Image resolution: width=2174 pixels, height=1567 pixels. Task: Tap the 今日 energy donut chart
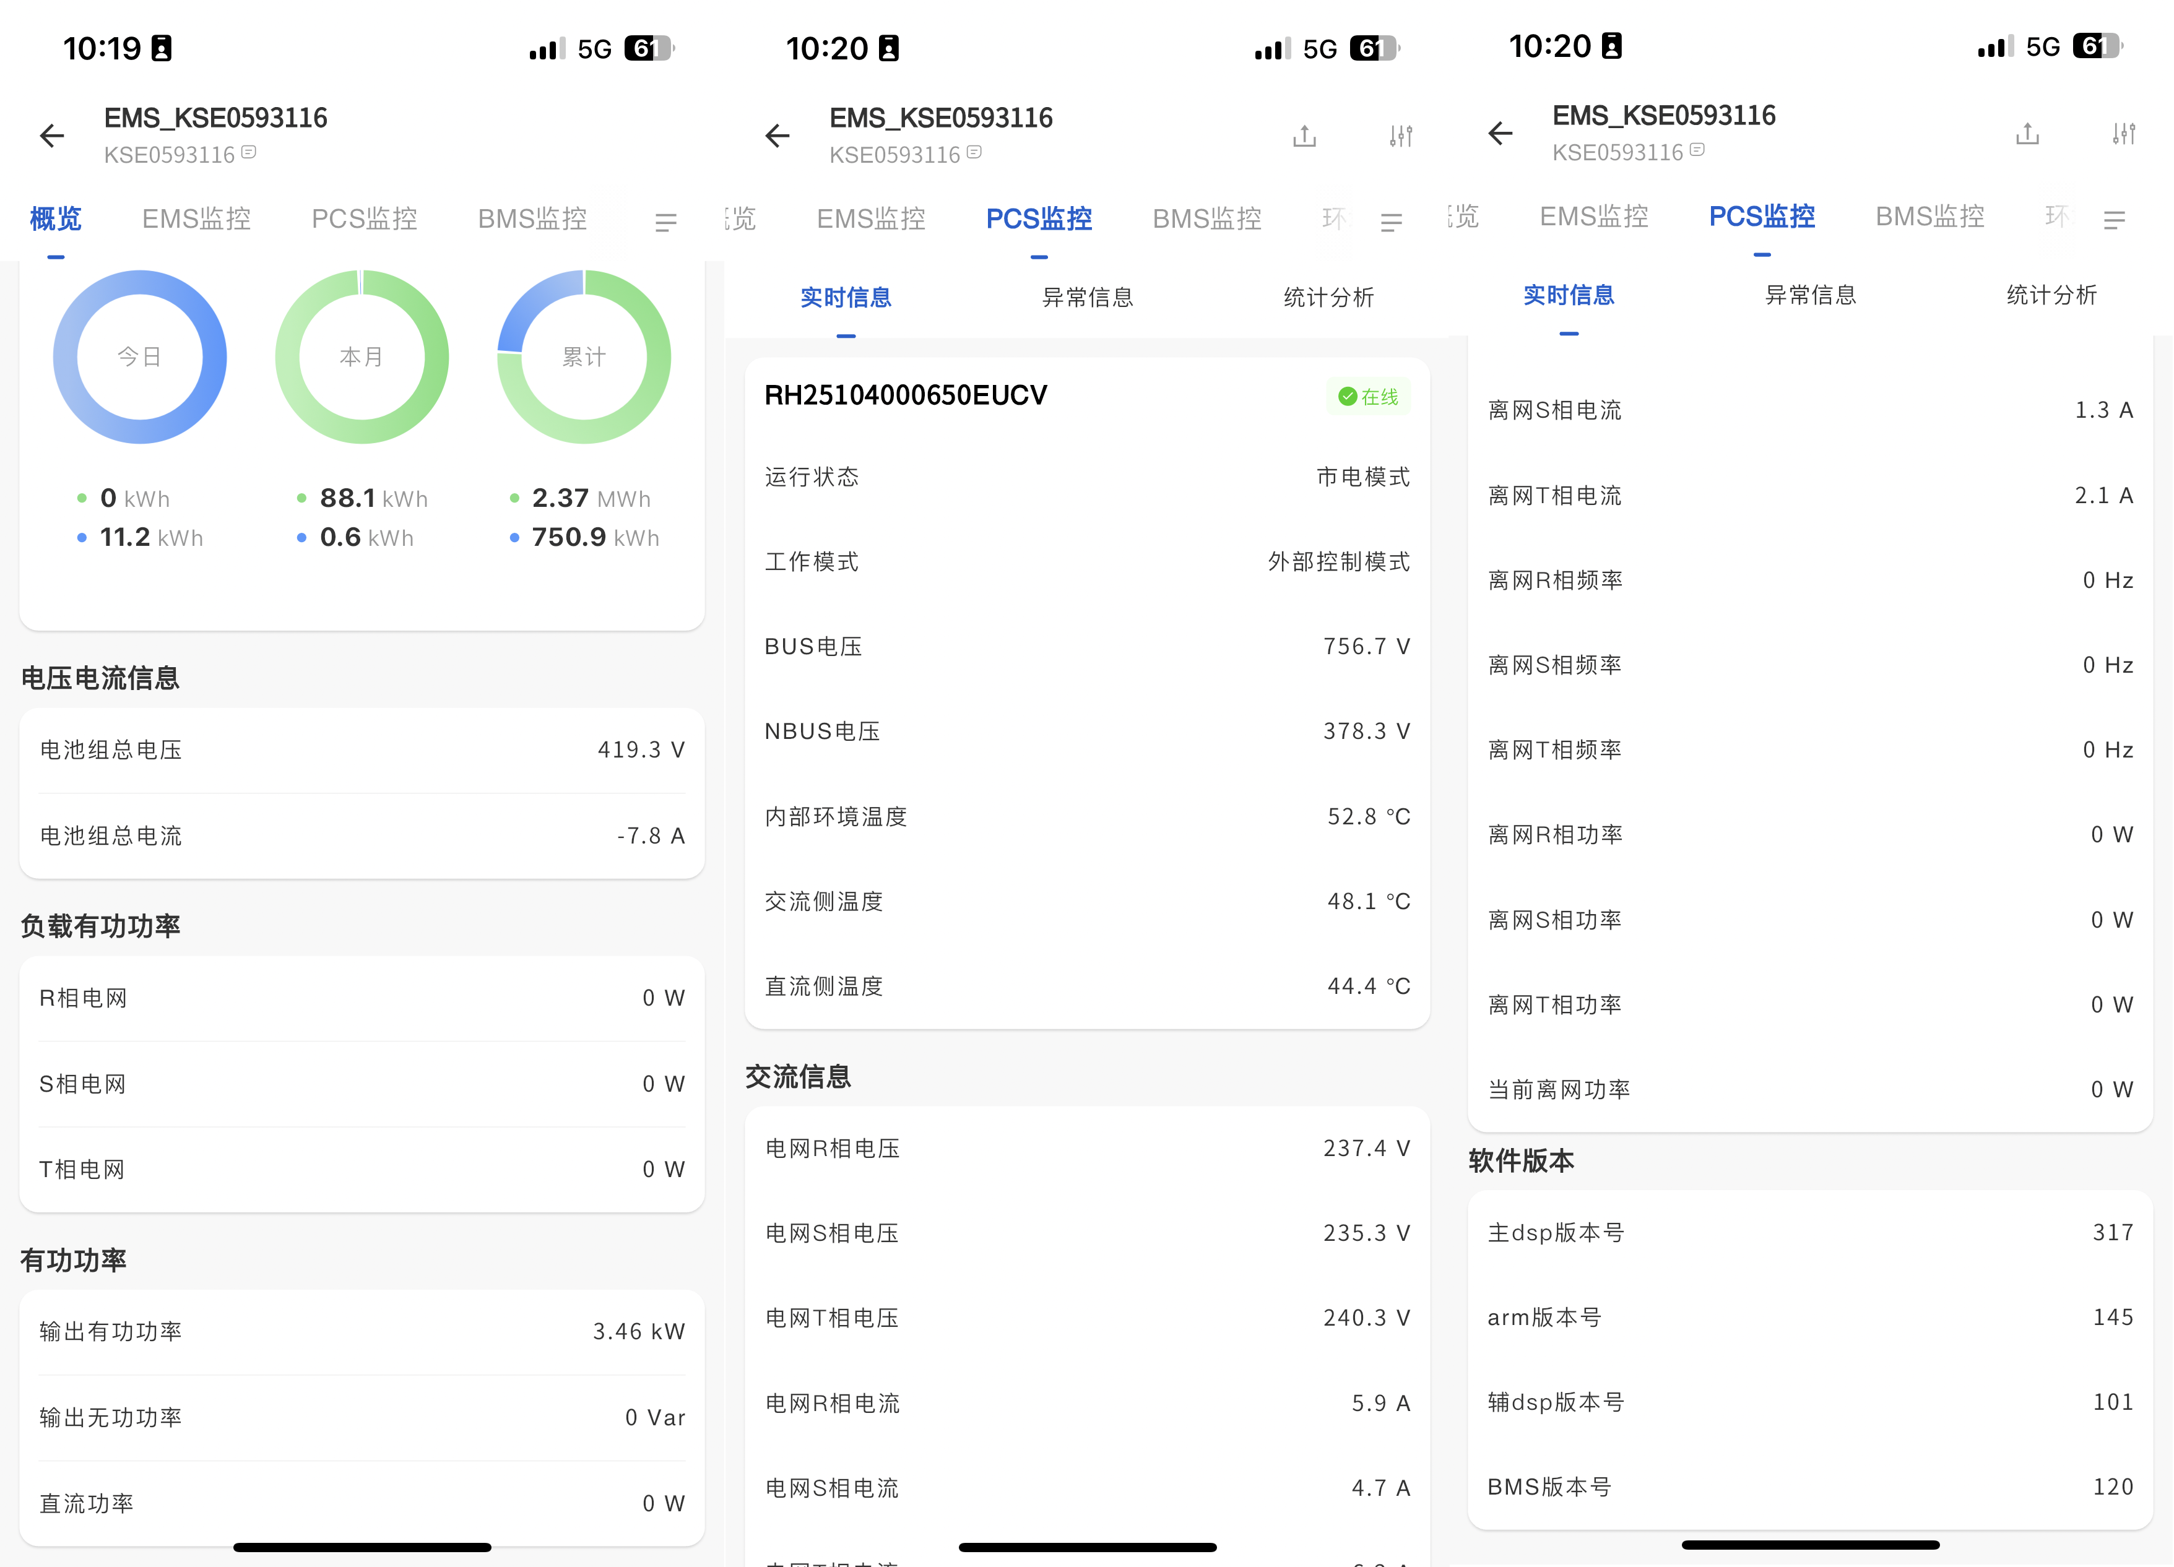pos(140,356)
